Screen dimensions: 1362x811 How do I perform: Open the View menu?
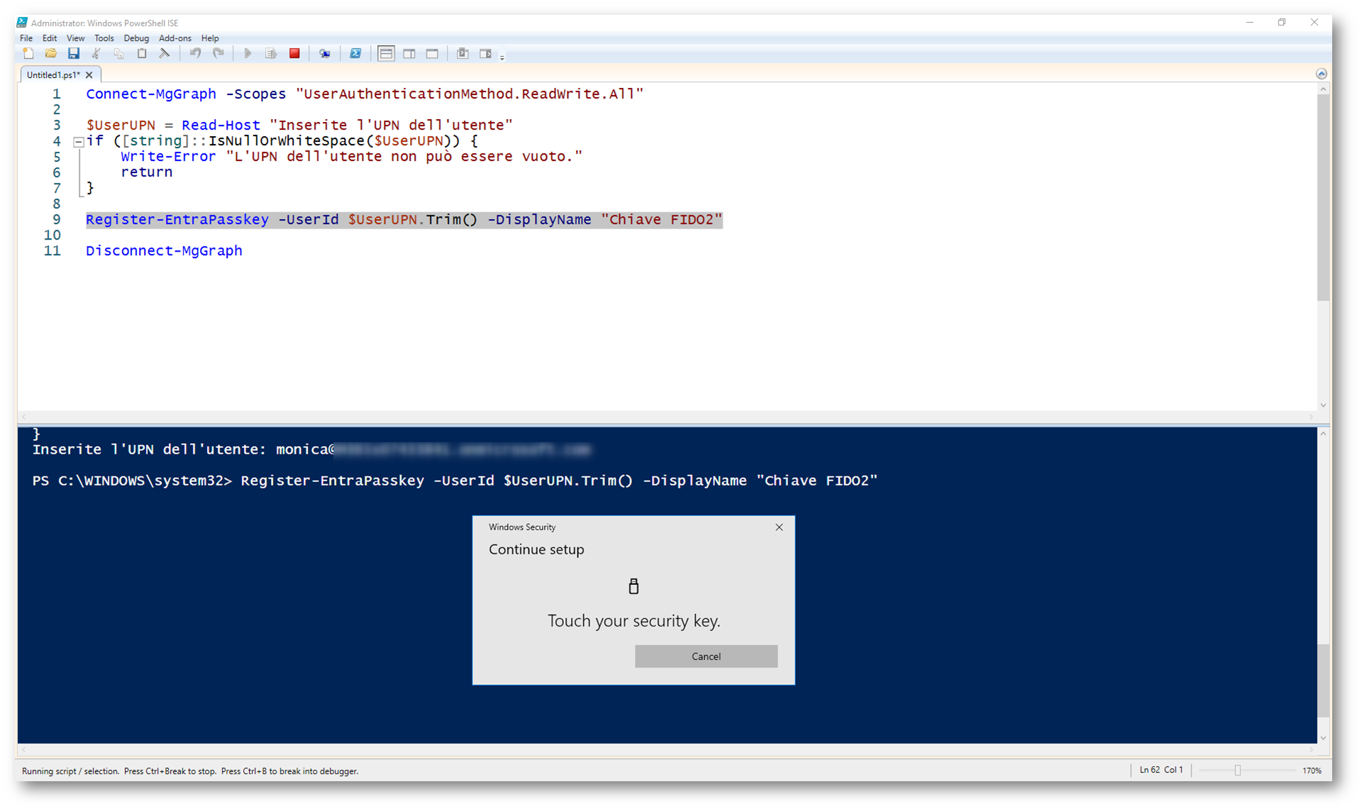(75, 38)
